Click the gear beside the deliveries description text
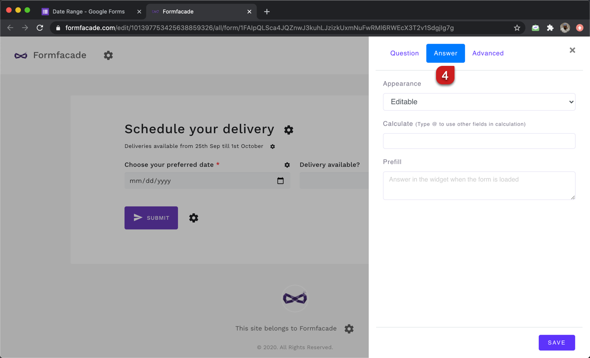The width and height of the screenshot is (590, 358). coord(272,147)
